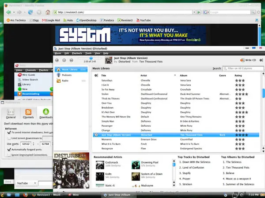Open the Tools menu in Banshee

(x=88, y=53)
